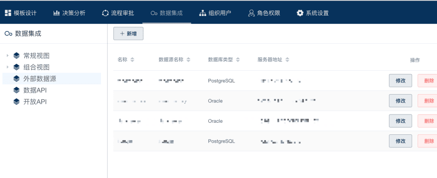Click the 服务器地址 column header text

[x=270, y=60]
